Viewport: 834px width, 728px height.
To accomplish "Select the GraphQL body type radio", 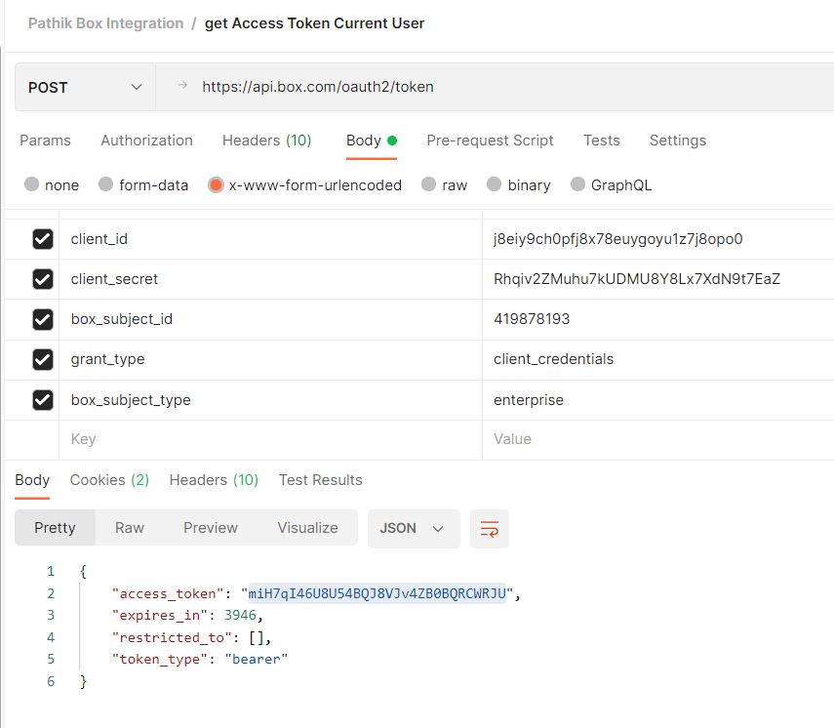I will tap(577, 184).
